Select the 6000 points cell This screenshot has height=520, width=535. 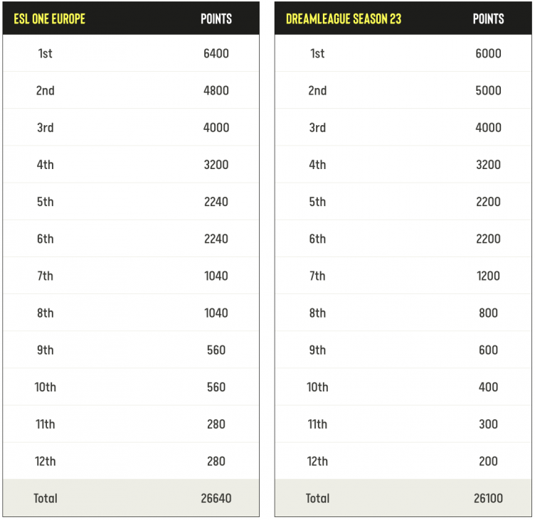488,53
